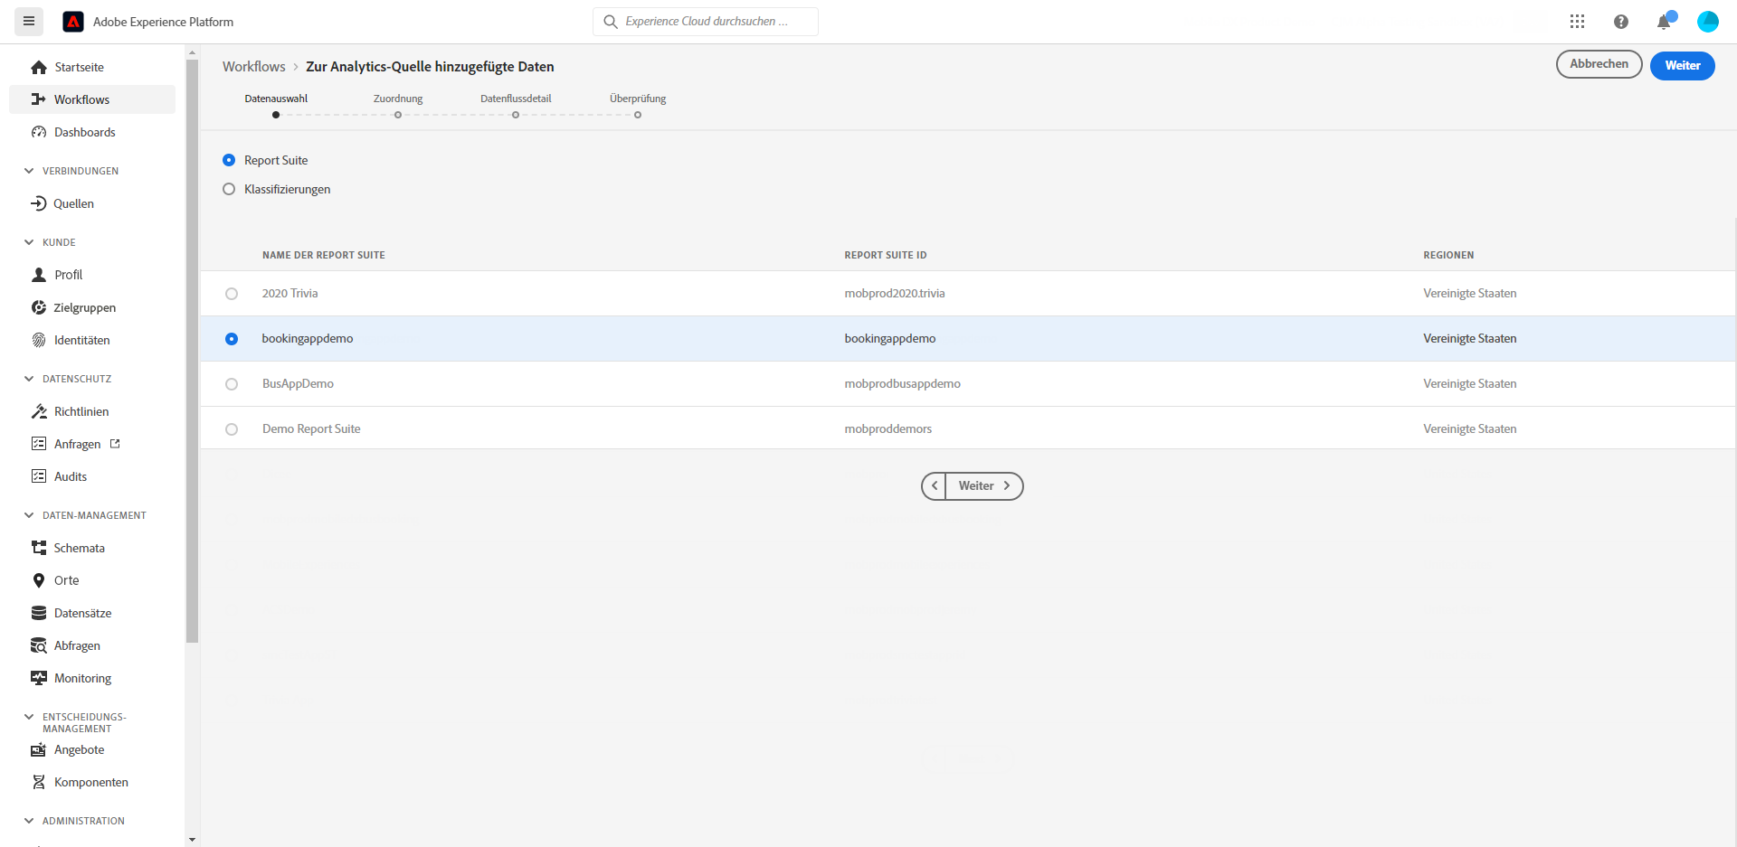Click the NAME DER REPORT SUITE column header

pos(324,255)
